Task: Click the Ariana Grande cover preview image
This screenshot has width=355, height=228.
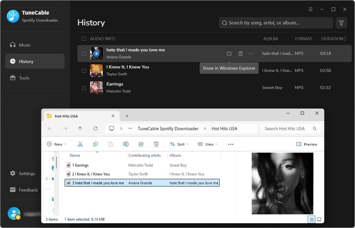Action: 283,183
